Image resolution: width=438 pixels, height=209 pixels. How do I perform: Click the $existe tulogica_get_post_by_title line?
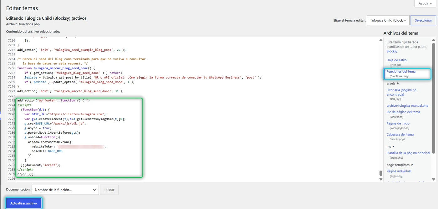point(143,77)
